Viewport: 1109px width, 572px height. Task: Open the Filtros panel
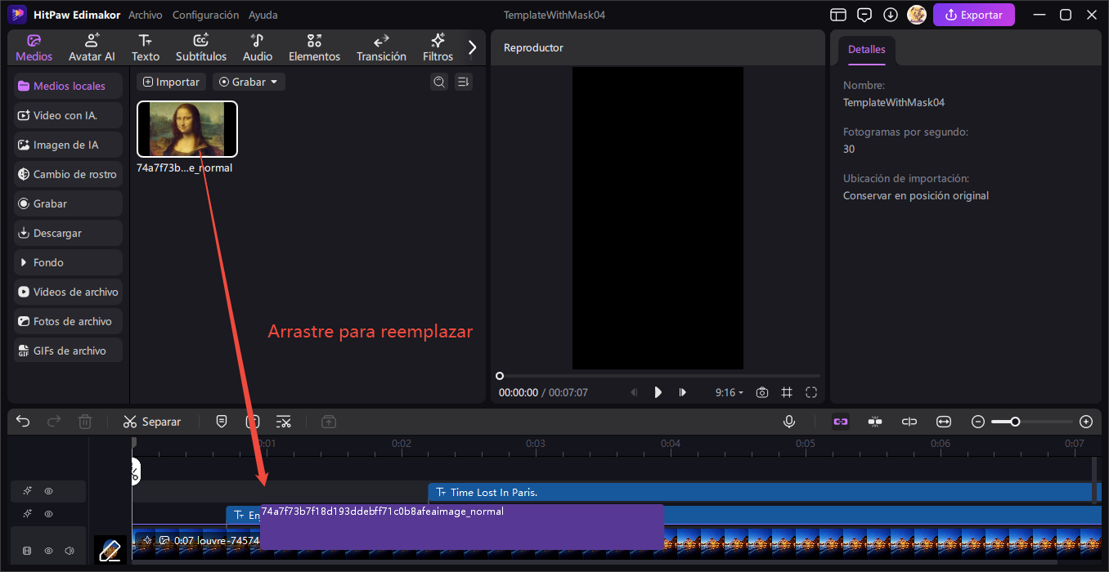click(x=438, y=47)
